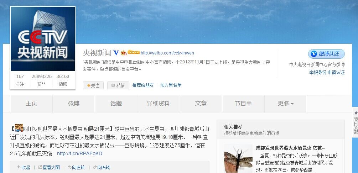358x173 pixels.
Task: Rotate image left with 向左转
Action: (x=76, y=167)
